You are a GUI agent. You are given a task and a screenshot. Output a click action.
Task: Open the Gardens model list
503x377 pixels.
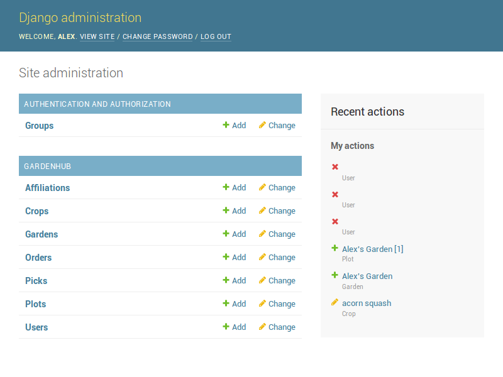tap(41, 234)
